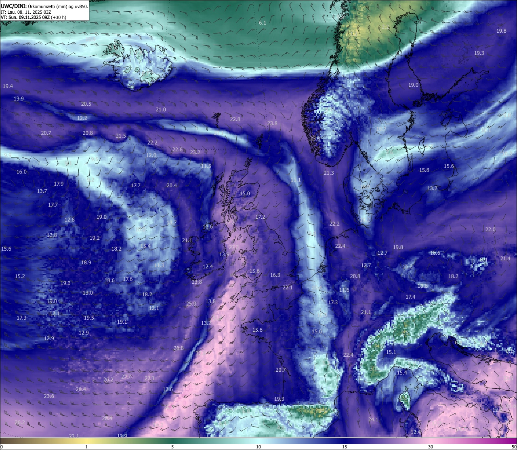
Task: Click the 15.1 value label
Action: pos(391,352)
